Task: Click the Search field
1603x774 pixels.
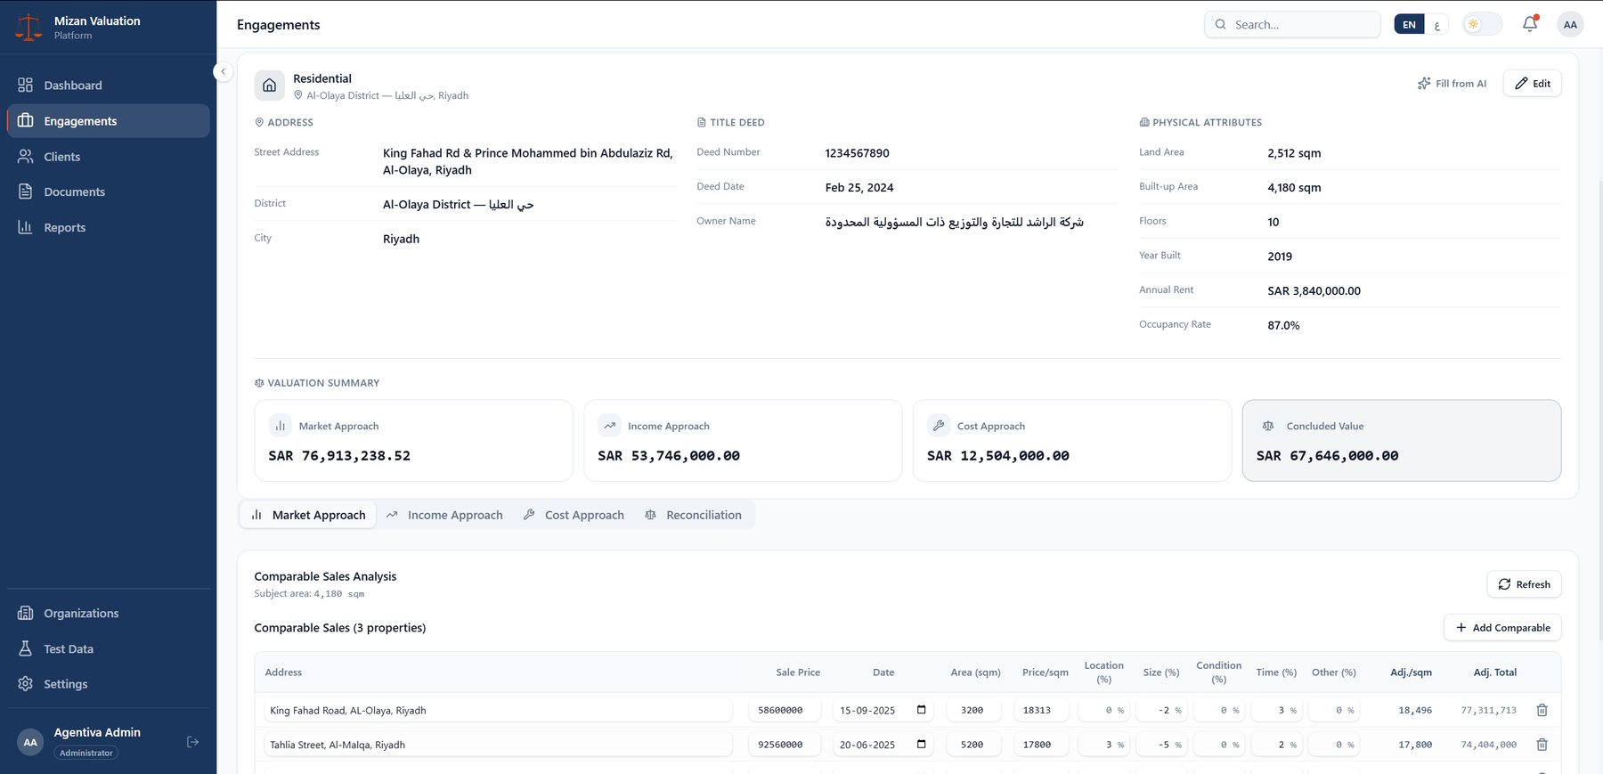Action: tap(1292, 24)
